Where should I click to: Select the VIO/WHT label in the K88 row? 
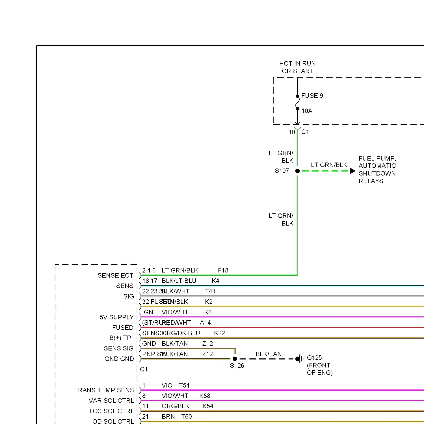tap(175, 396)
